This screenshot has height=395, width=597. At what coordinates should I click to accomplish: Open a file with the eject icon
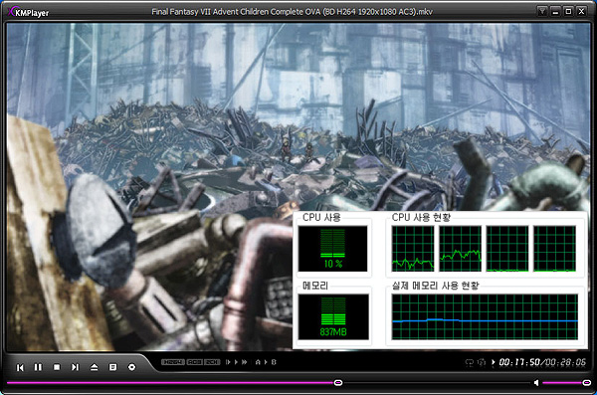[x=95, y=367]
